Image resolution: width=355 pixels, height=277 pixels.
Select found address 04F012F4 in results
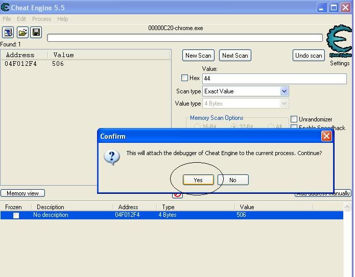(20, 64)
